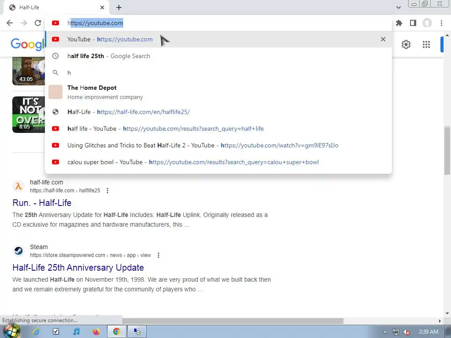Image resolution: width=451 pixels, height=338 pixels.
Task: Open a new tab with the plus button
Action: (x=119, y=7)
